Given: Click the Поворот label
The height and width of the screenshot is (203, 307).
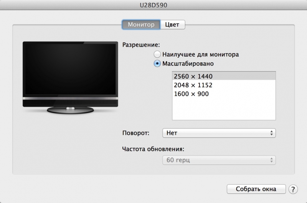Looking at the screenshot, I should click(136, 133).
